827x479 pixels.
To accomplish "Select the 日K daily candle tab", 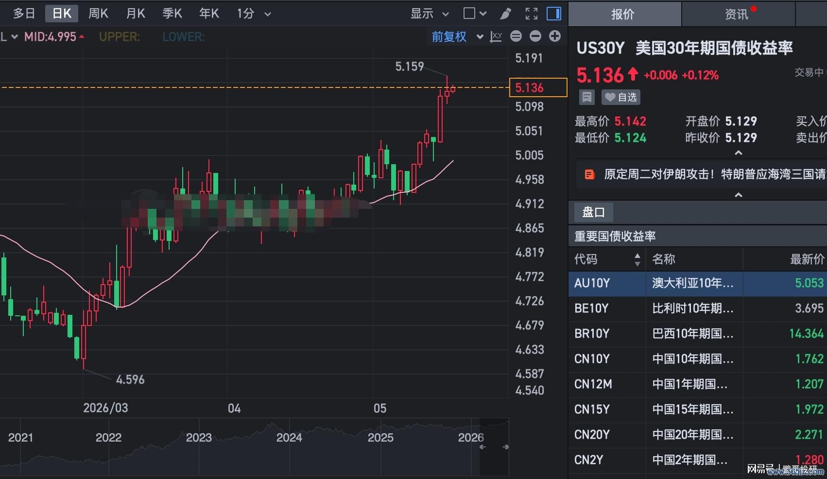I will tap(62, 14).
